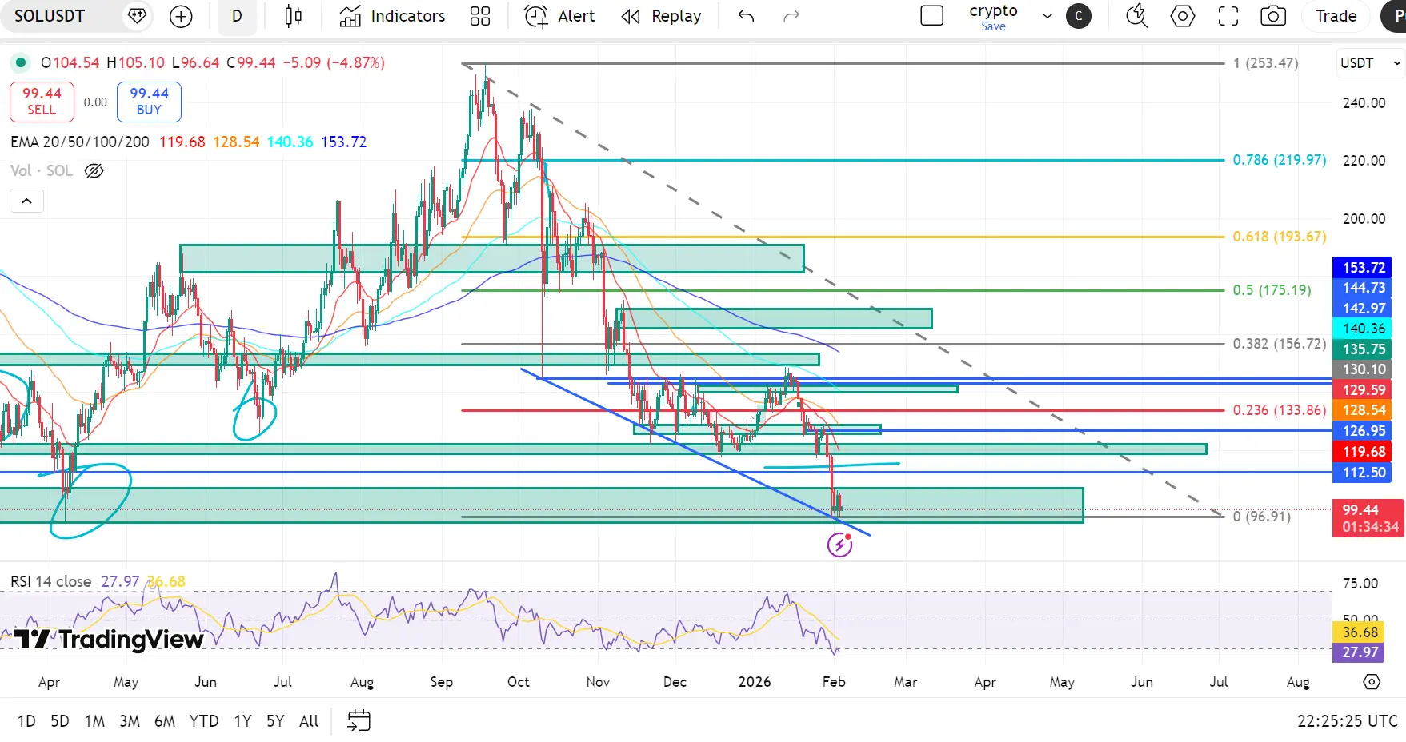Select the 3M date range
1406x742 pixels.
(x=130, y=721)
